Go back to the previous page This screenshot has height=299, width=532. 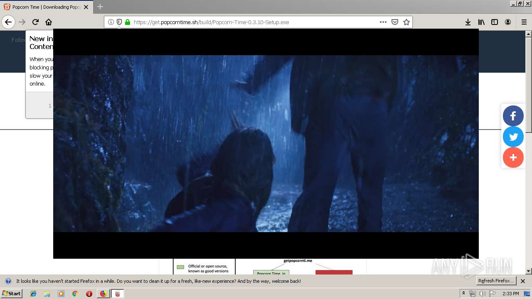tap(8, 22)
